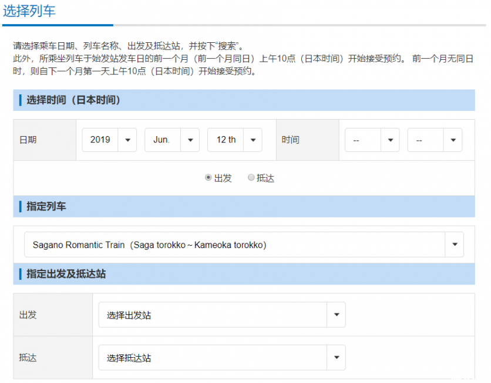Click the 出发 row label in station table
491x383 pixels.
click(x=53, y=314)
